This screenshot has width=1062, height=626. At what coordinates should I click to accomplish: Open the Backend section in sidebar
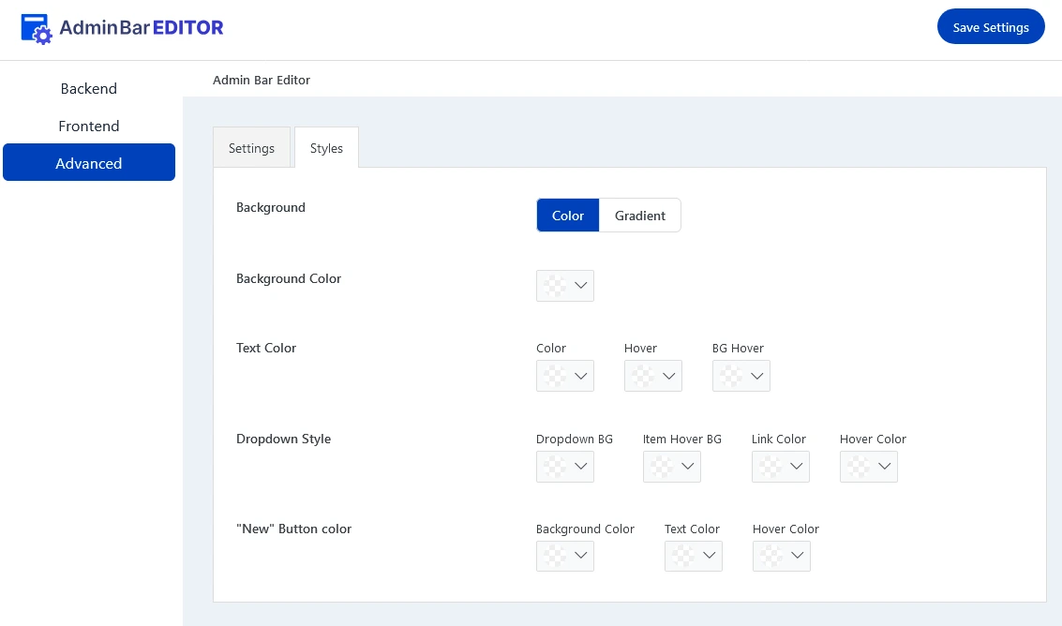89,89
